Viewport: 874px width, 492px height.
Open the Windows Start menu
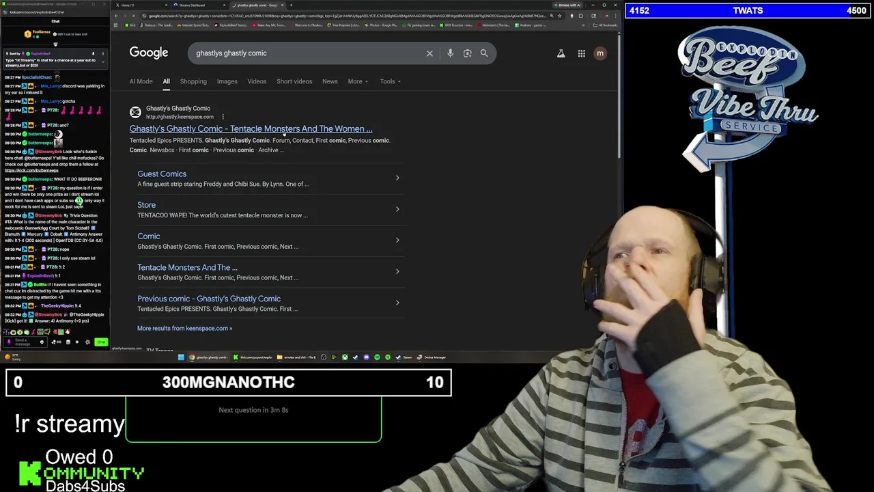point(181,357)
